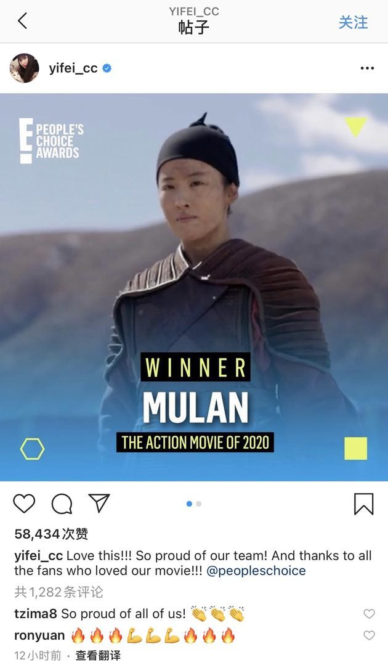
Task: Go back using the top-left arrow
Action: (22, 20)
